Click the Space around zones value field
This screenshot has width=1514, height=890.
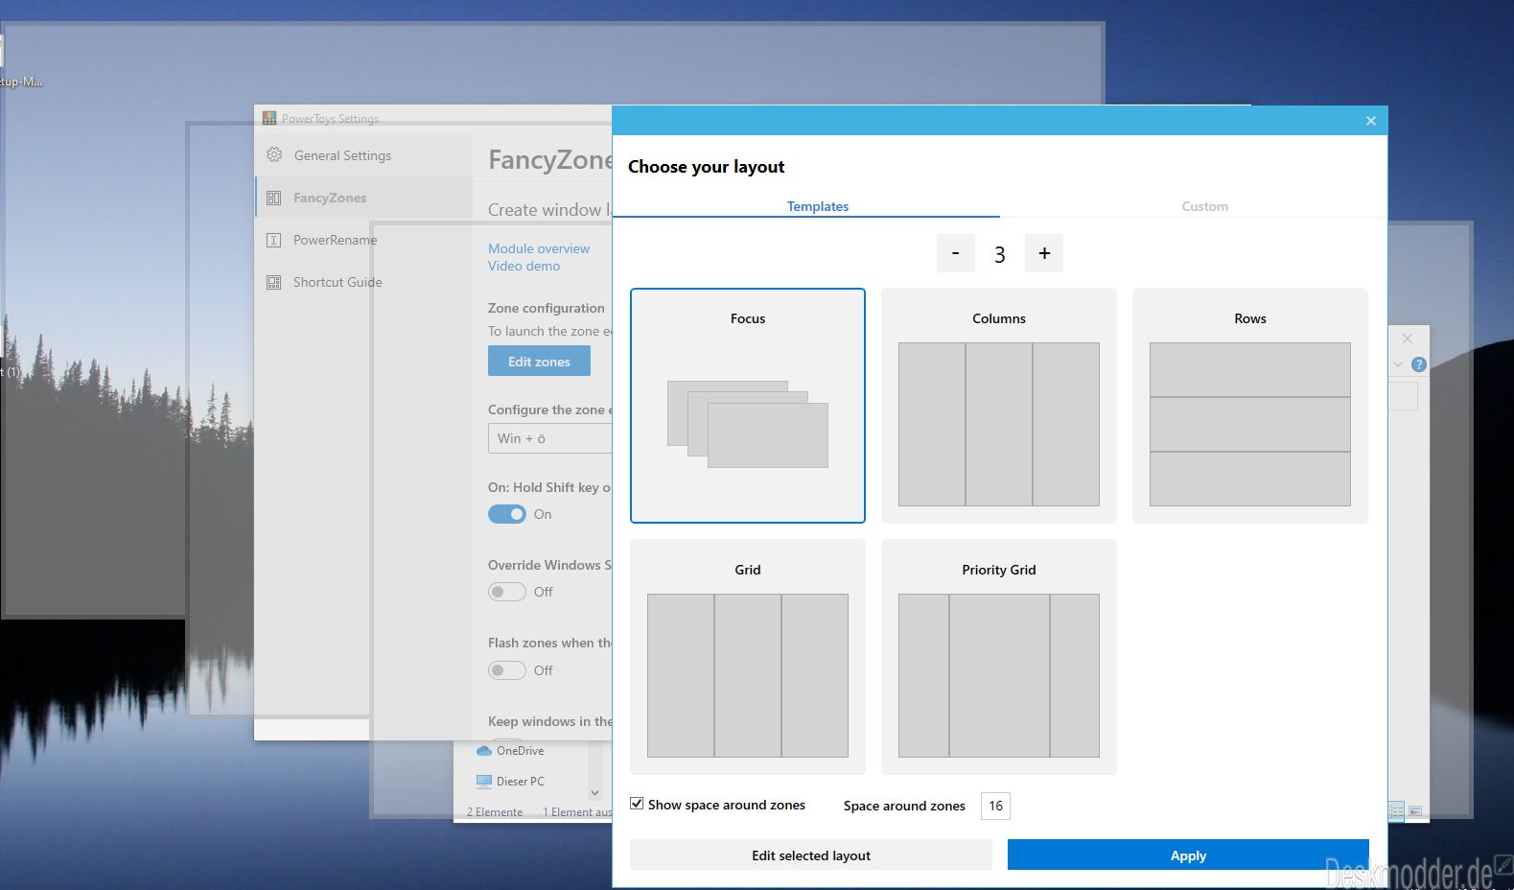click(995, 806)
